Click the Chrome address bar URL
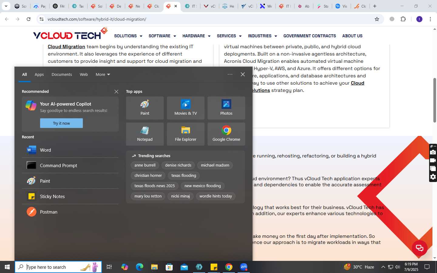The width and height of the screenshot is (437, 273). point(97,19)
